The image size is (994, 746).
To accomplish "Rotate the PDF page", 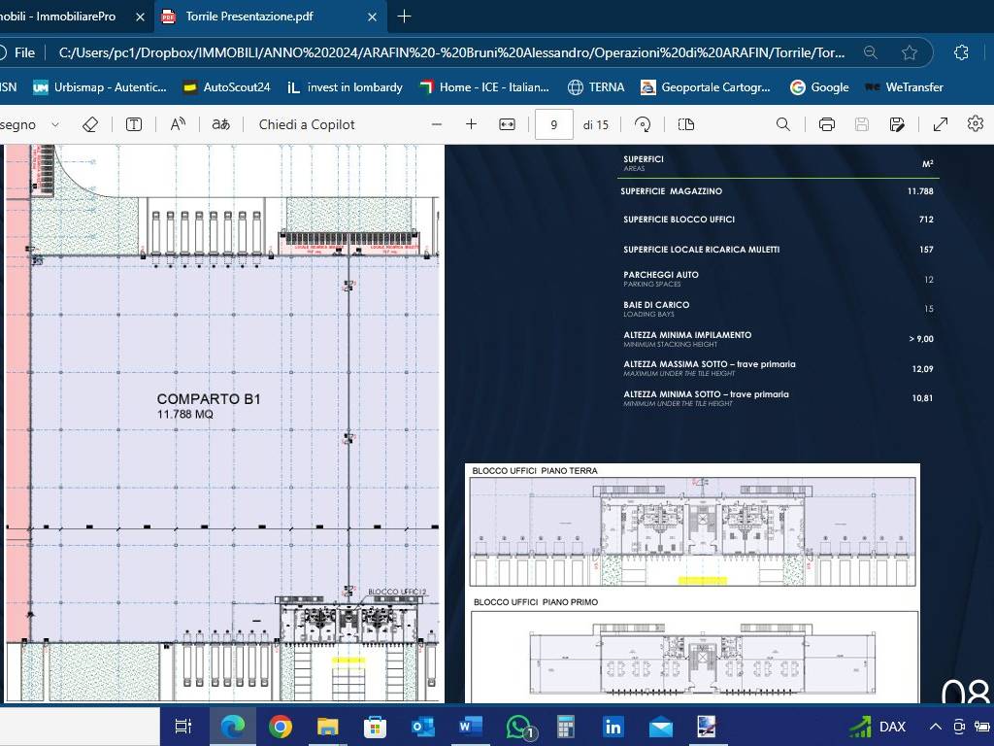I will click(x=643, y=124).
